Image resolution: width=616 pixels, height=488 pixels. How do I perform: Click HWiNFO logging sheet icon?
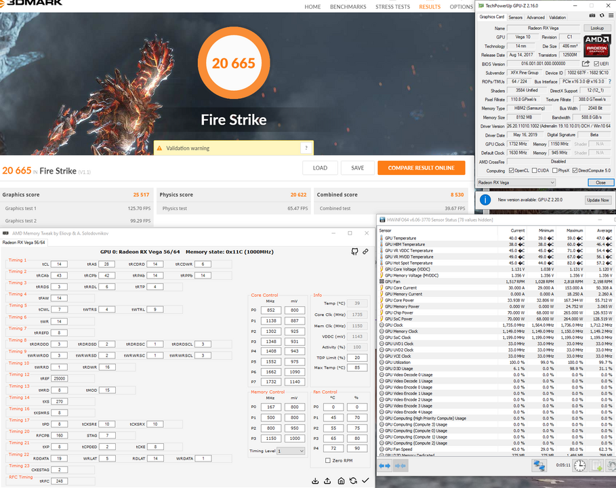(598, 466)
